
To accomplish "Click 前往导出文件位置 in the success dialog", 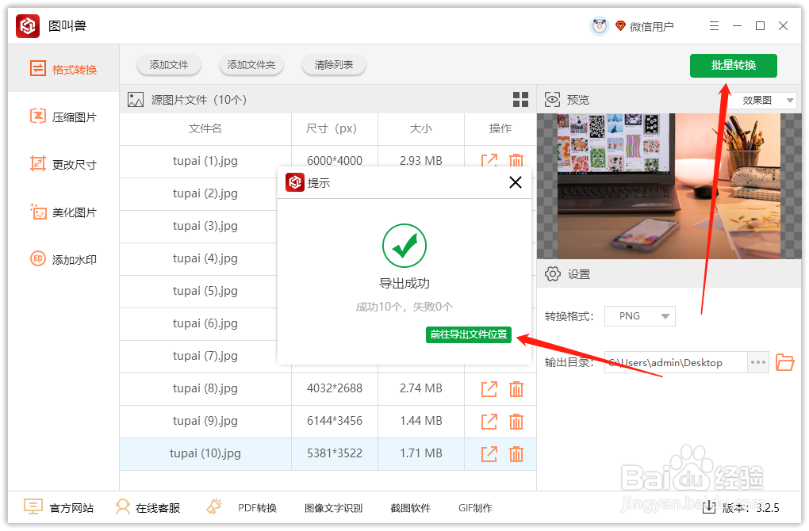I will click(x=469, y=334).
